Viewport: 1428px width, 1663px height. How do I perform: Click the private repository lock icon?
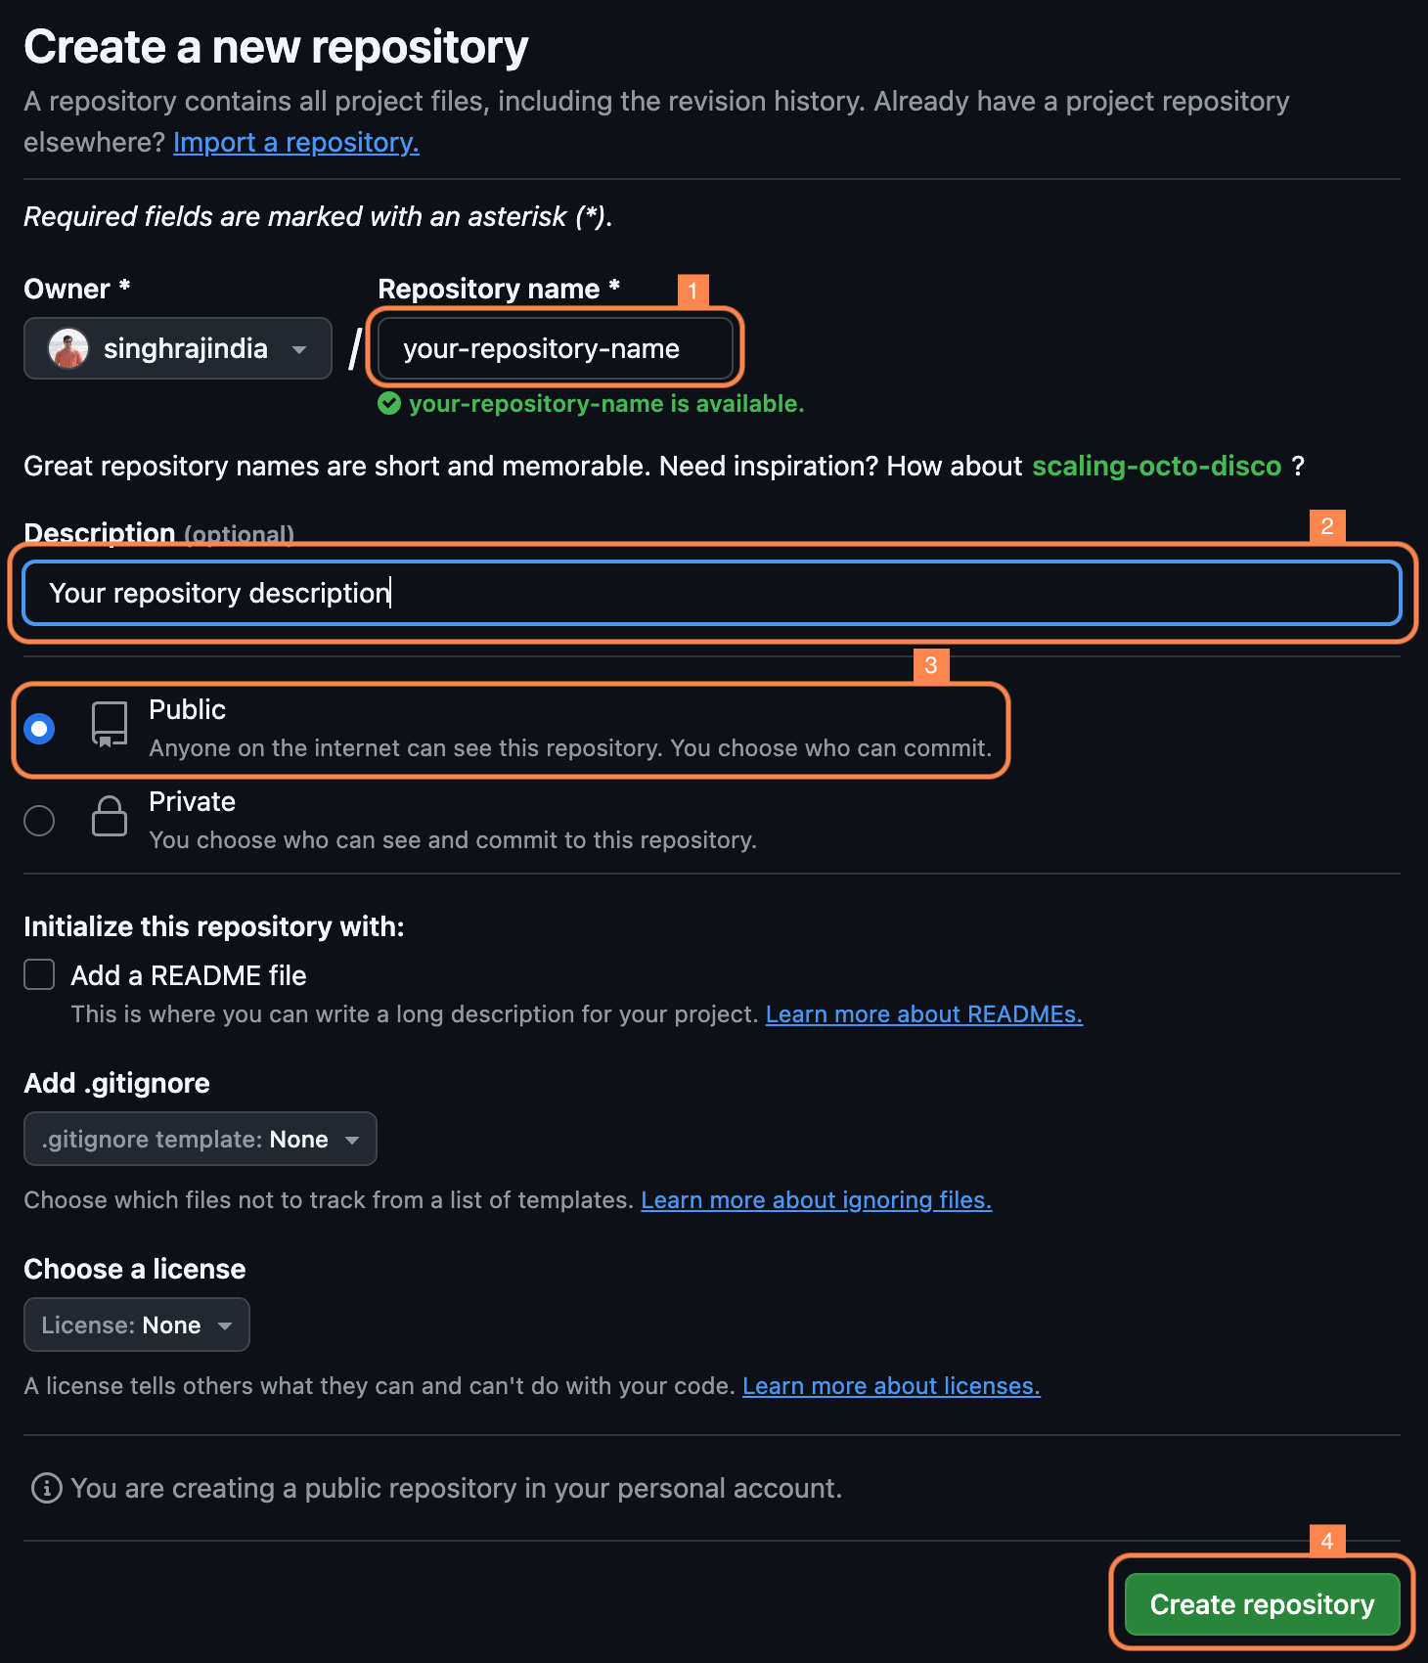[x=110, y=816]
